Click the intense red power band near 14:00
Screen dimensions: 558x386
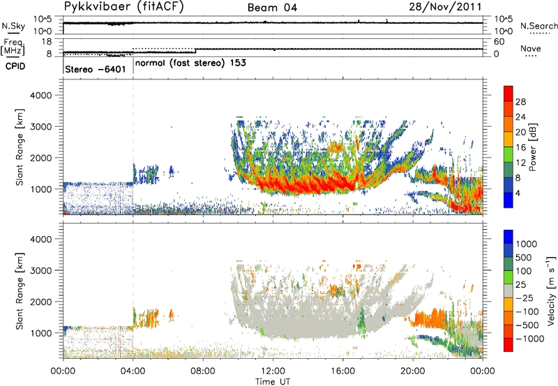pos(306,186)
